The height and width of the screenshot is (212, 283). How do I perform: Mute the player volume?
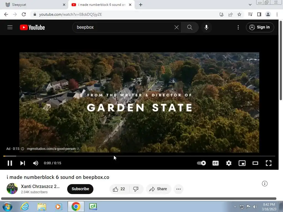click(x=36, y=163)
